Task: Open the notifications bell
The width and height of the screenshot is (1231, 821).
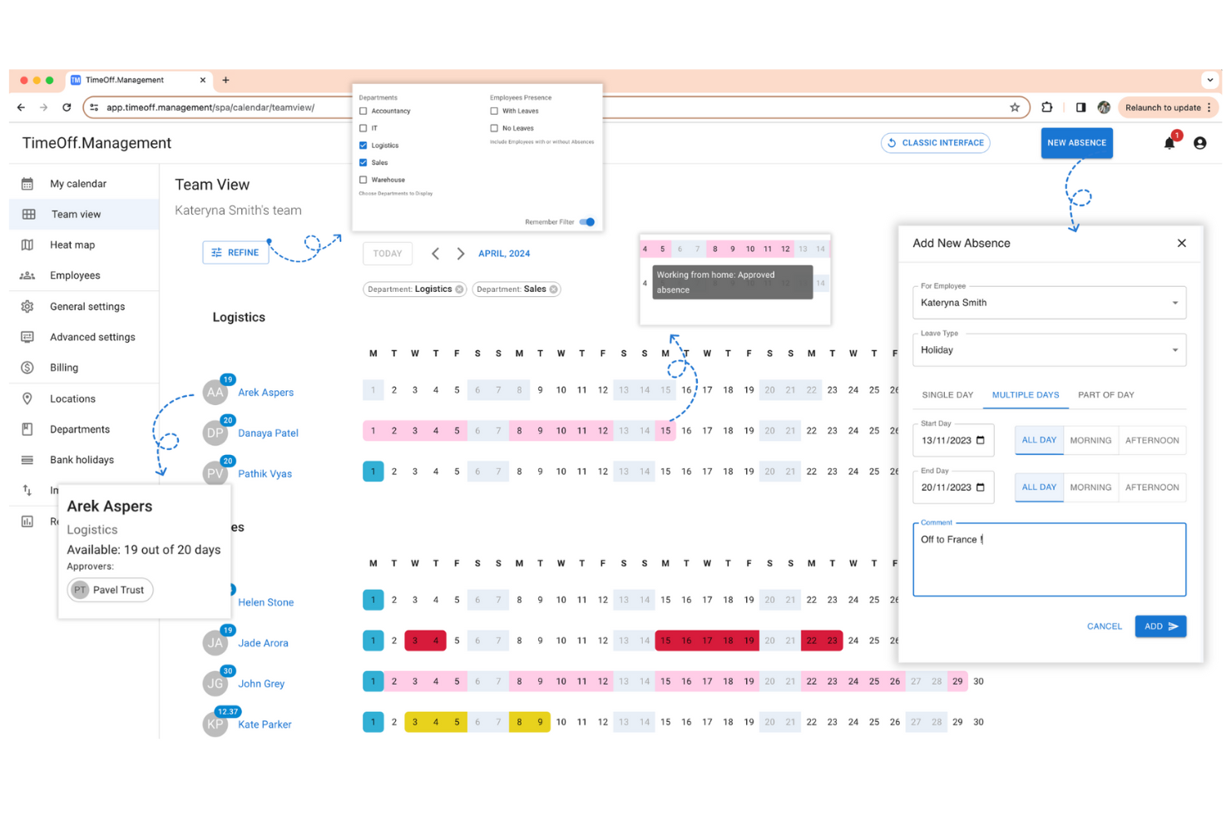Action: coord(1169,142)
